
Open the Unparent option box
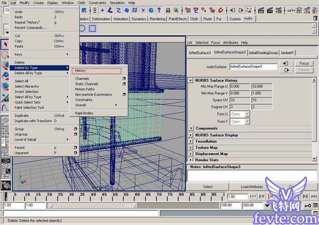click(x=75, y=153)
